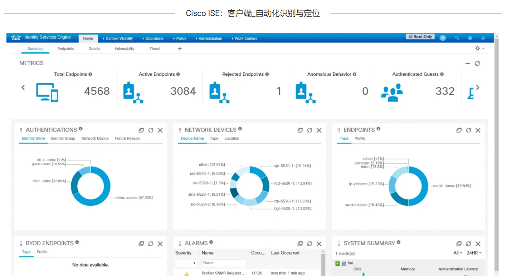Open the 24HR time range dropdown

click(x=474, y=253)
